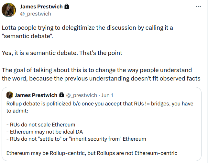
Task: Click the 'Ethereum may not be ideal DA' bullet
Action: [44, 132]
